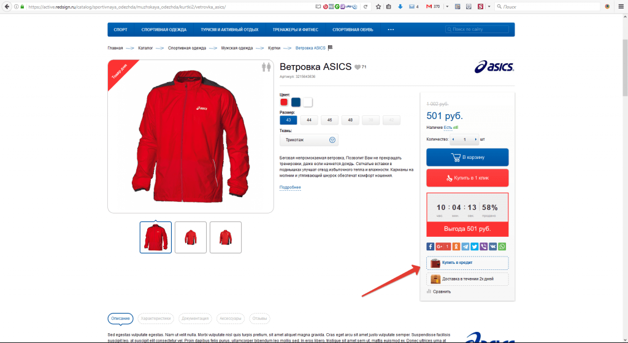Viewport: 628px width, 343px height.
Task: Click the flag icon after Ветровка ASICS breadcrumb
Action: click(x=331, y=48)
